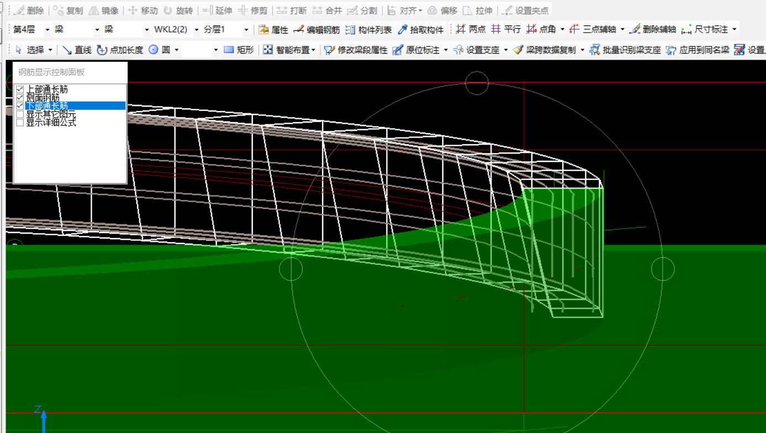
Task: Click 拾取构件 (pick component) eyedropper
Action: [421, 30]
